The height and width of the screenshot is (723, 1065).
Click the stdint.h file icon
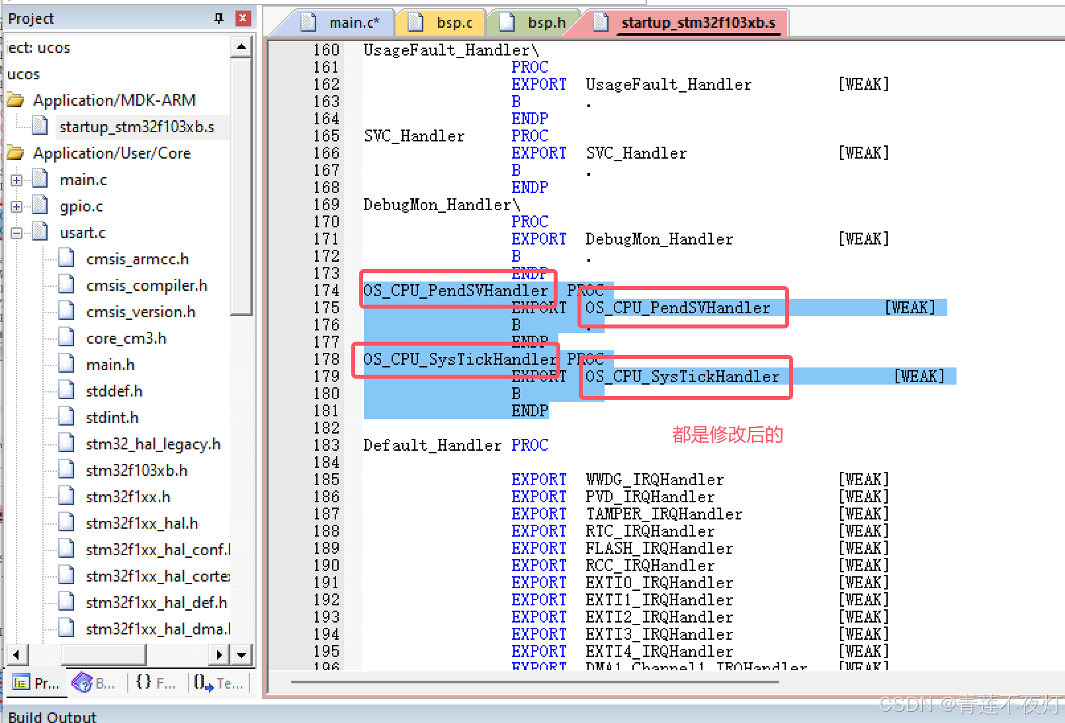click(x=65, y=416)
